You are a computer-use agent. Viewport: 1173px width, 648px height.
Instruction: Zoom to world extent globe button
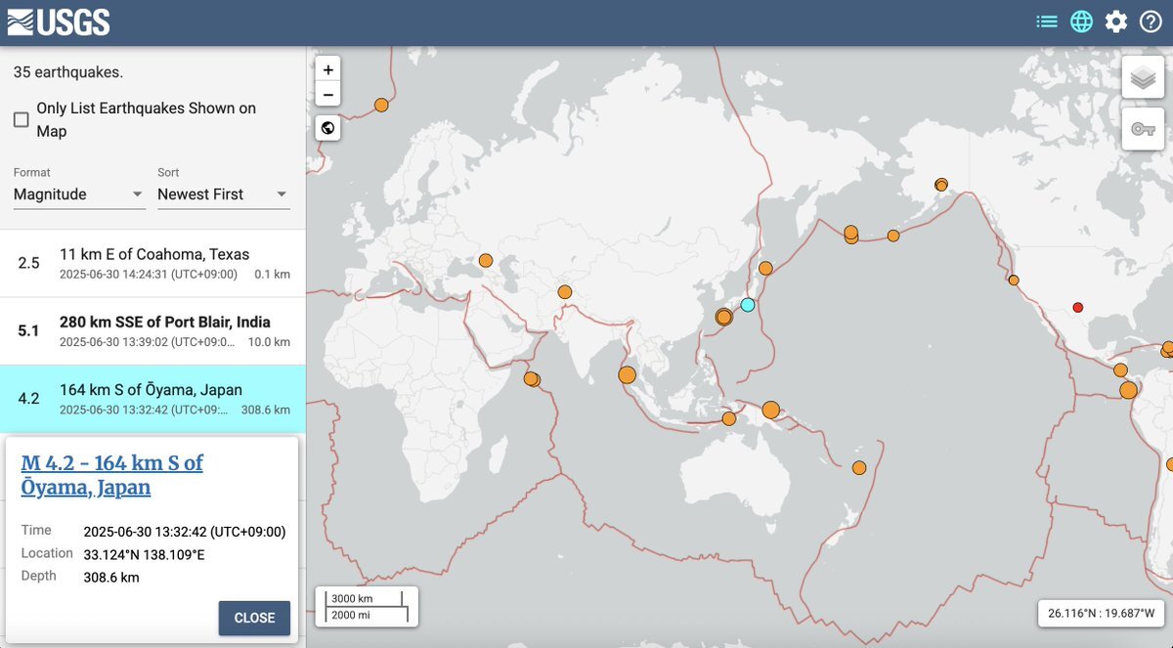pyautogui.click(x=328, y=127)
